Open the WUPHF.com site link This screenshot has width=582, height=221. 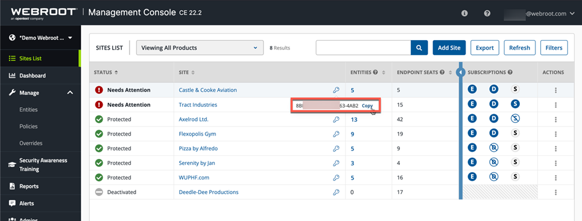pos(194,177)
